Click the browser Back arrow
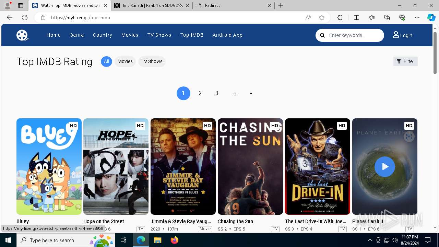The height and width of the screenshot is (247, 439). 10,17
